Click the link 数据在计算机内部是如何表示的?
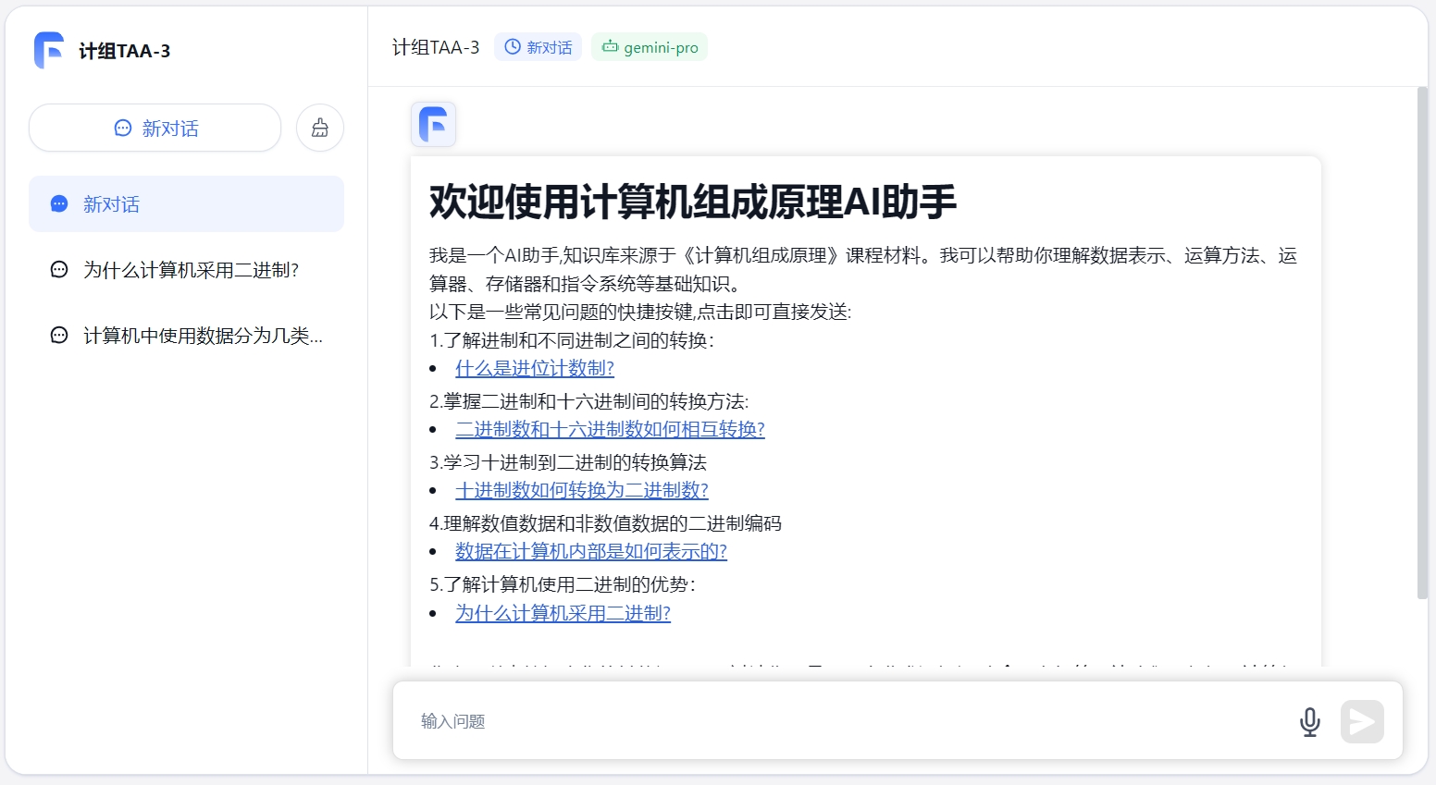Screen dimensions: 1436x785 (590, 551)
